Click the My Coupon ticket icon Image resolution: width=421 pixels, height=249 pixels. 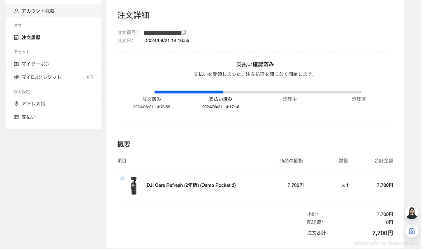[x=16, y=64]
